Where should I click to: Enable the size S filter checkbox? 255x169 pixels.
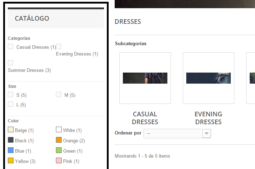pos(11,95)
